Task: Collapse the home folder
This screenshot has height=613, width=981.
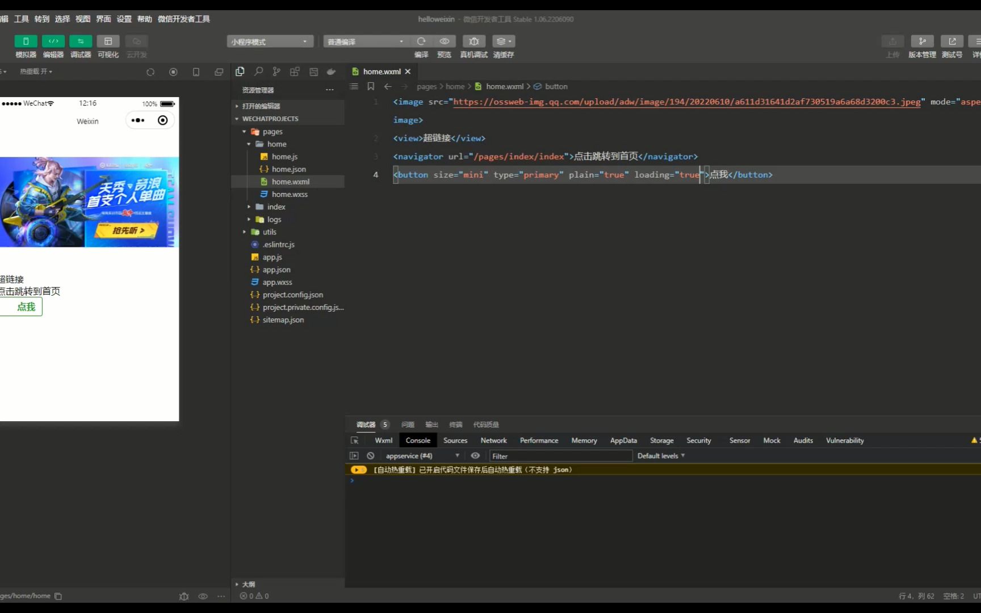Action: pyautogui.click(x=288, y=144)
